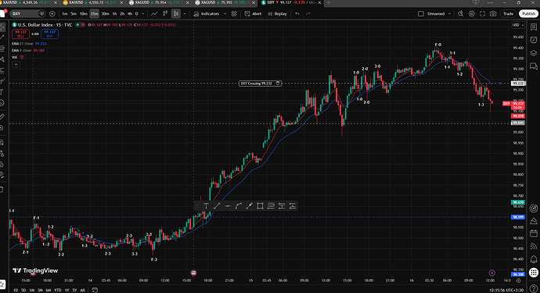
Task: Open the apps grid icon on the right sidebar
Action: pos(534,272)
